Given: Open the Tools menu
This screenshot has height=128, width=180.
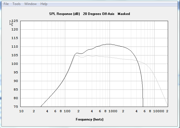Looking at the screenshot, I should tap(17, 4).
